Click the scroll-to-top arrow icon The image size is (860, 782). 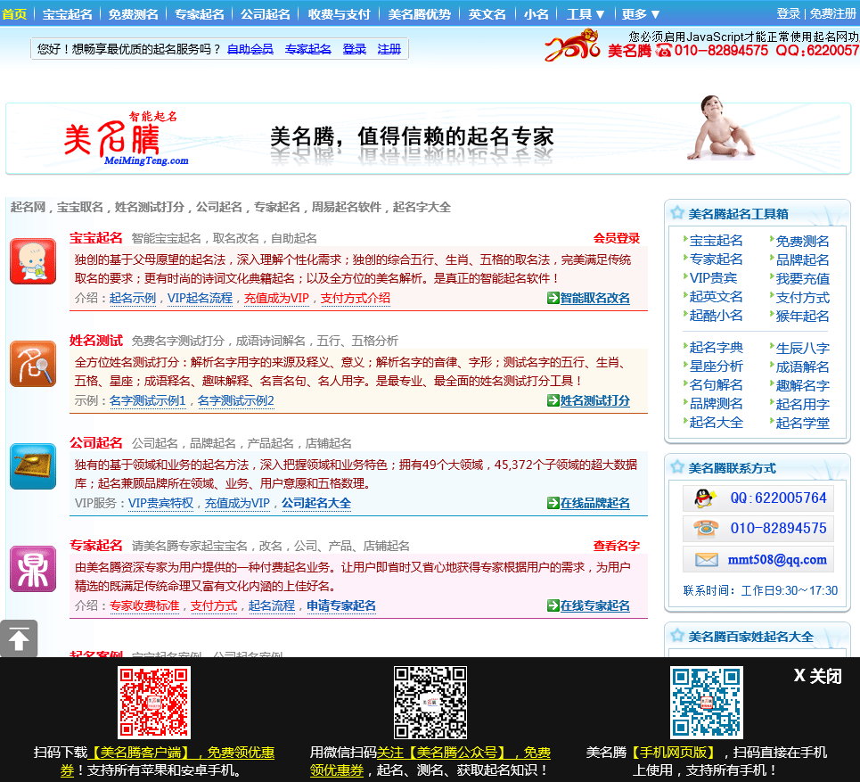point(19,638)
